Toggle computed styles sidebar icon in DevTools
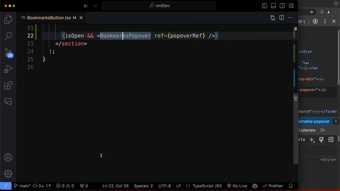 point(331,140)
